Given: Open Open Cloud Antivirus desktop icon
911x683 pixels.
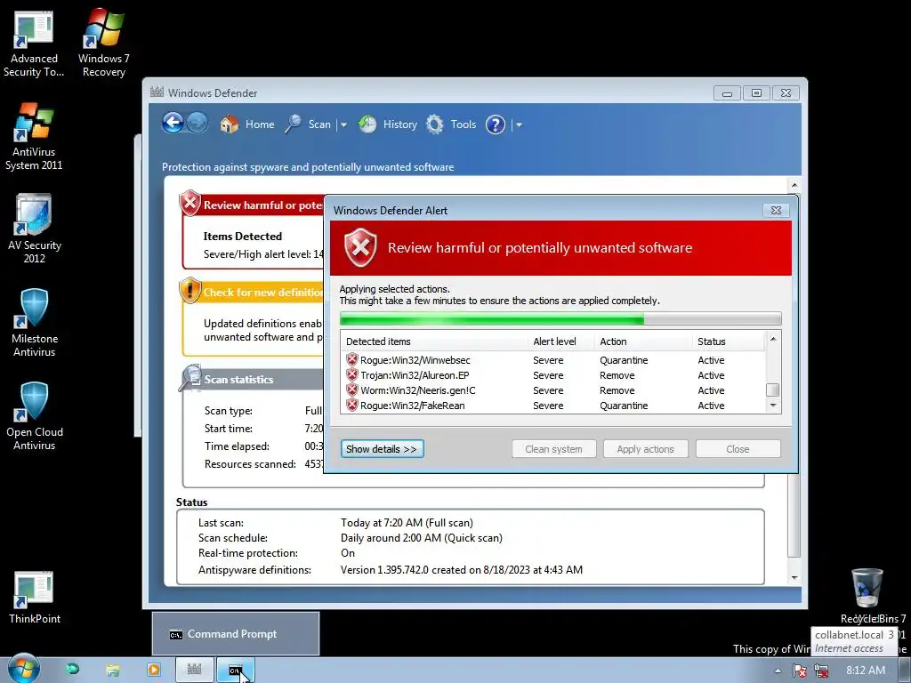Looking at the screenshot, I should point(35,416).
